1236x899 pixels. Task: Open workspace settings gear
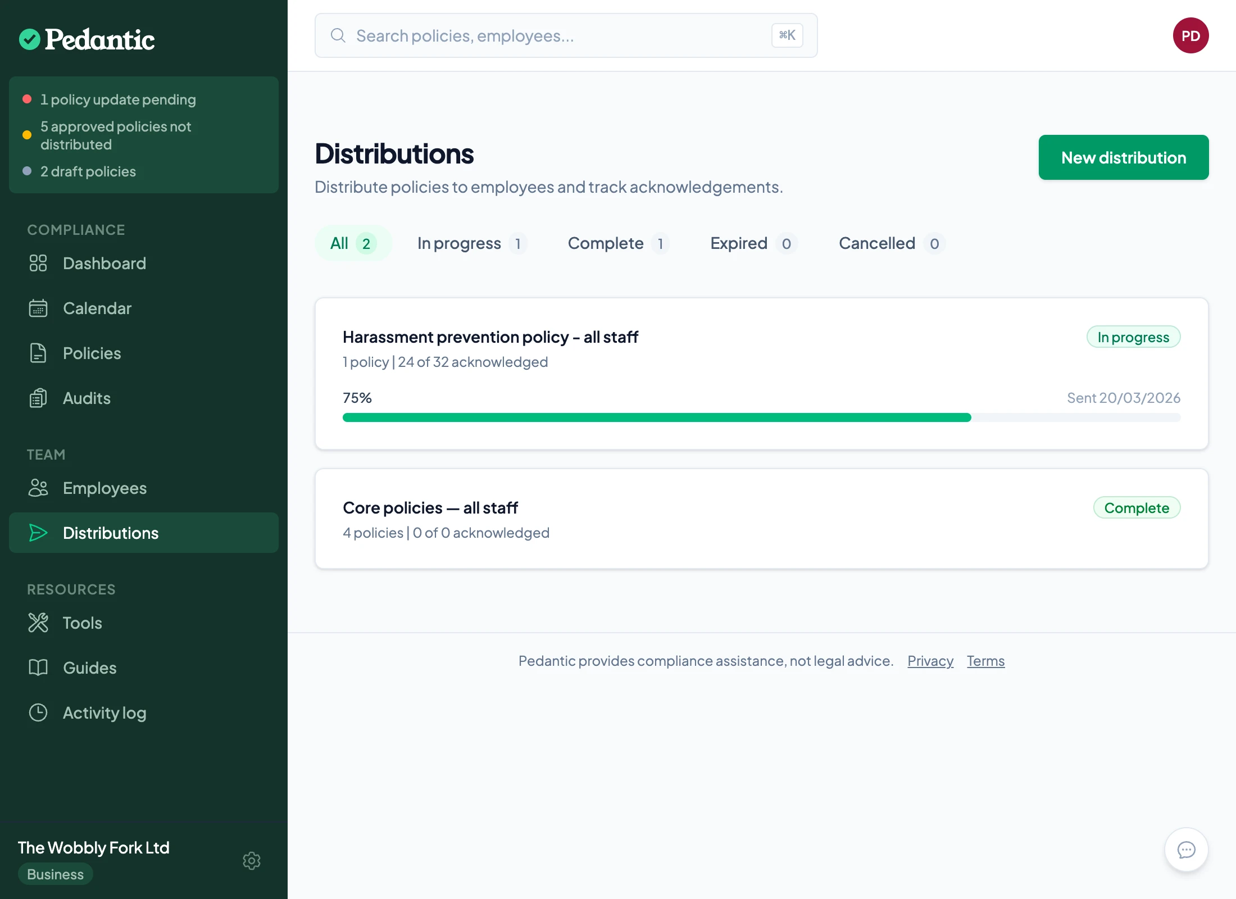pos(252,861)
